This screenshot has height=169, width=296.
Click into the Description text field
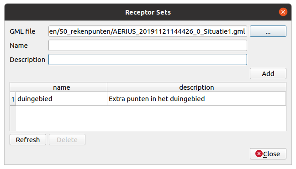coord(148,60)
